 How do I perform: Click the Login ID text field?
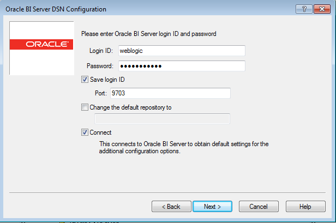(x=181, y=51)
